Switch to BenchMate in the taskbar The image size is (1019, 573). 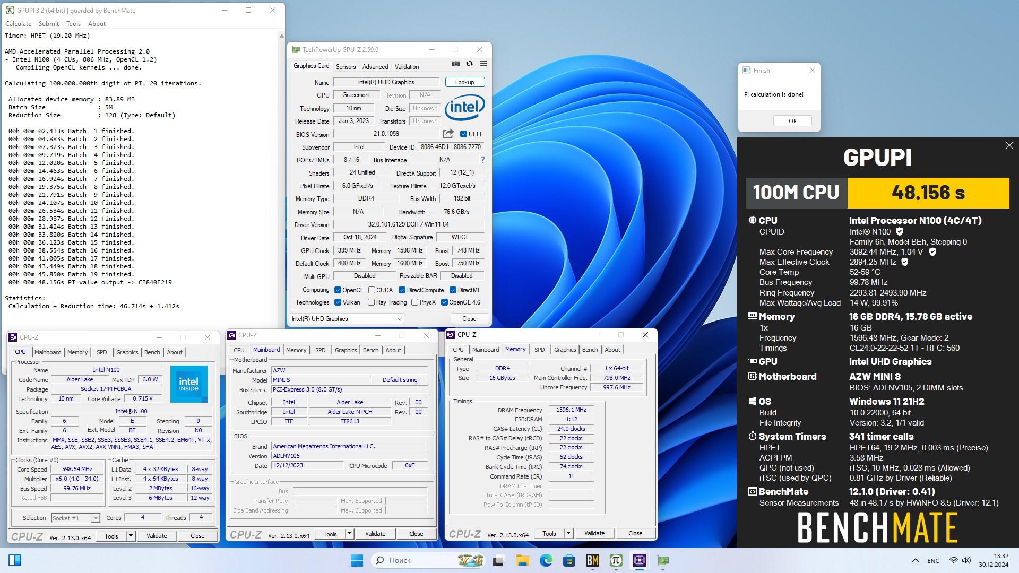coord(592,560)
